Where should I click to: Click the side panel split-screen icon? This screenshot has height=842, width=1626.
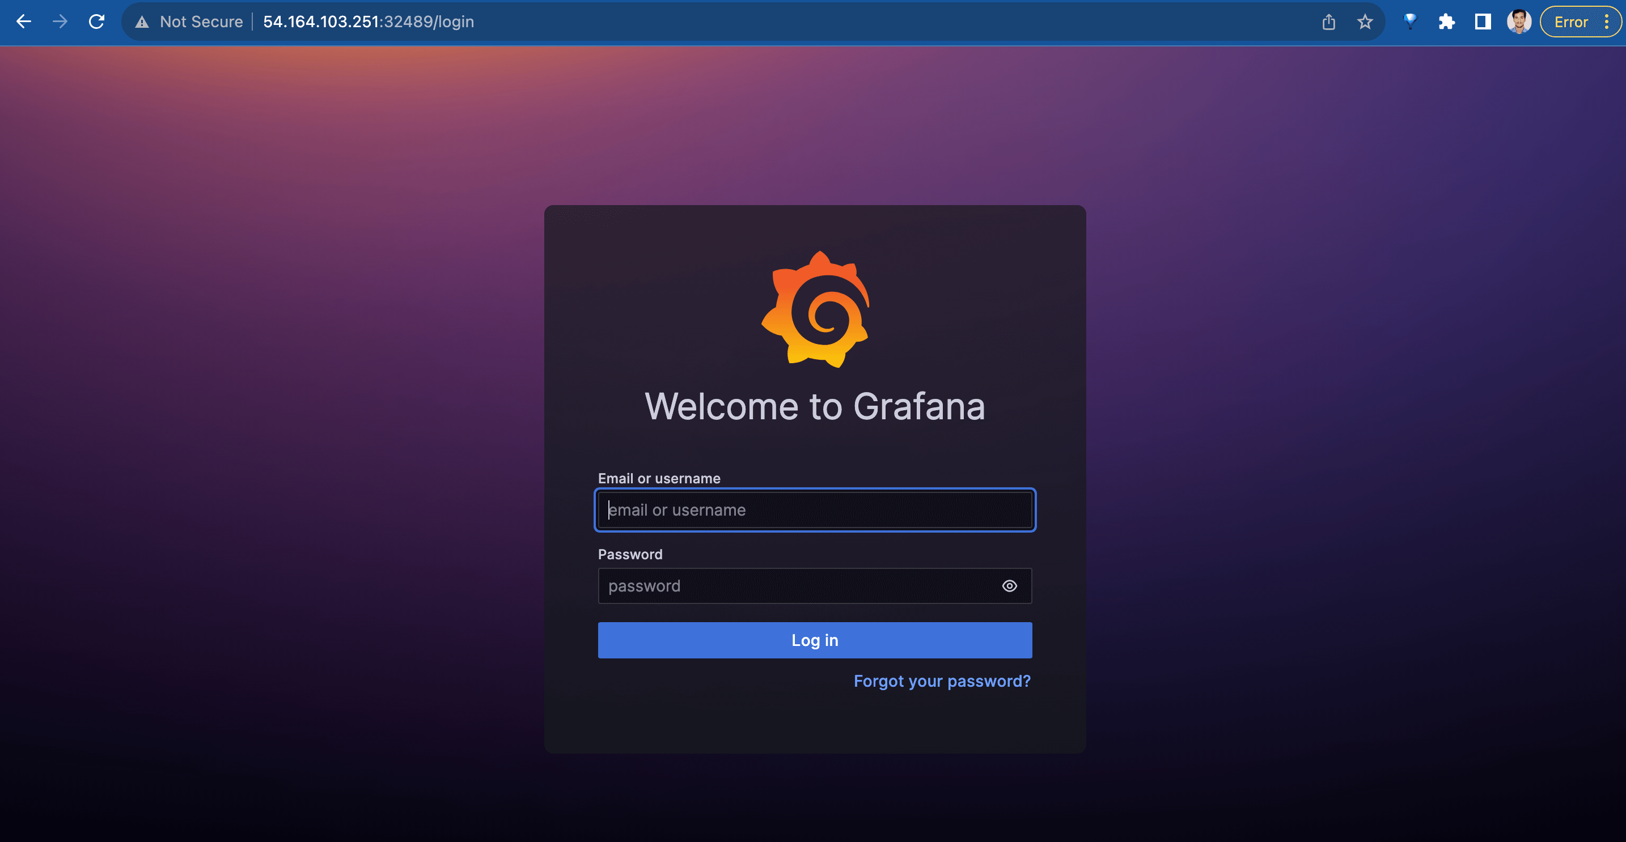[x=1482, y=22]
